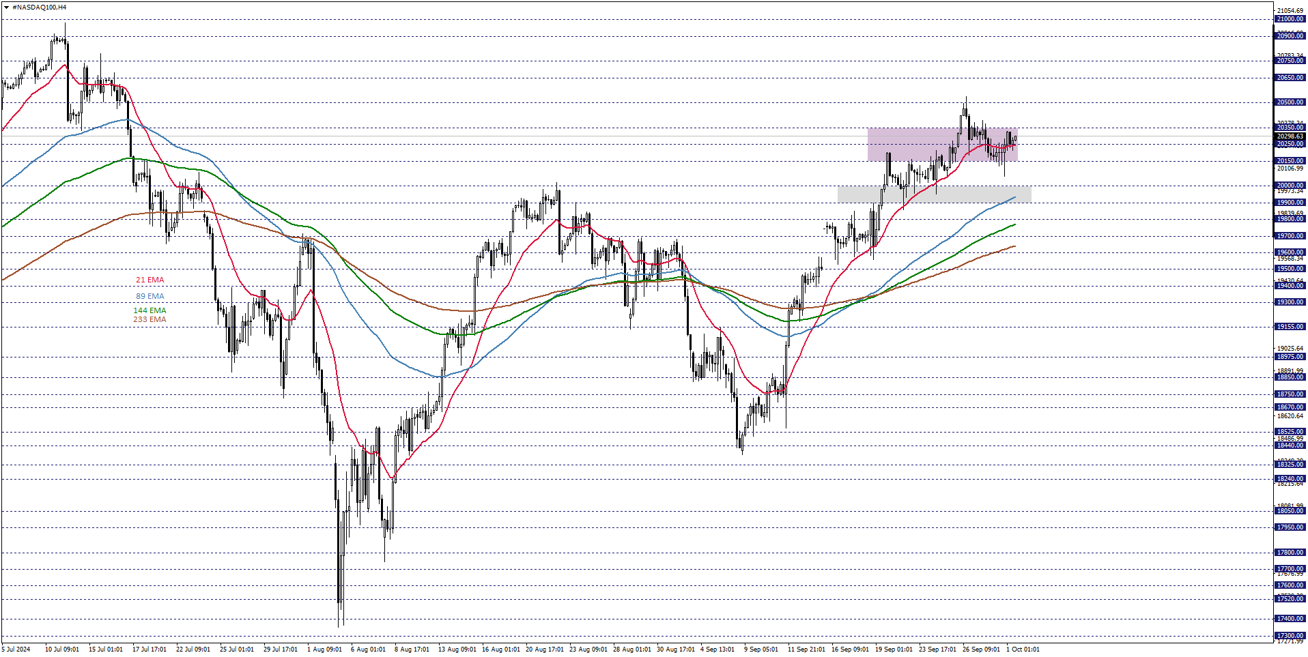Click the 28 Aug 01:01 time label
1308x657 pixels.
[631, 649]
